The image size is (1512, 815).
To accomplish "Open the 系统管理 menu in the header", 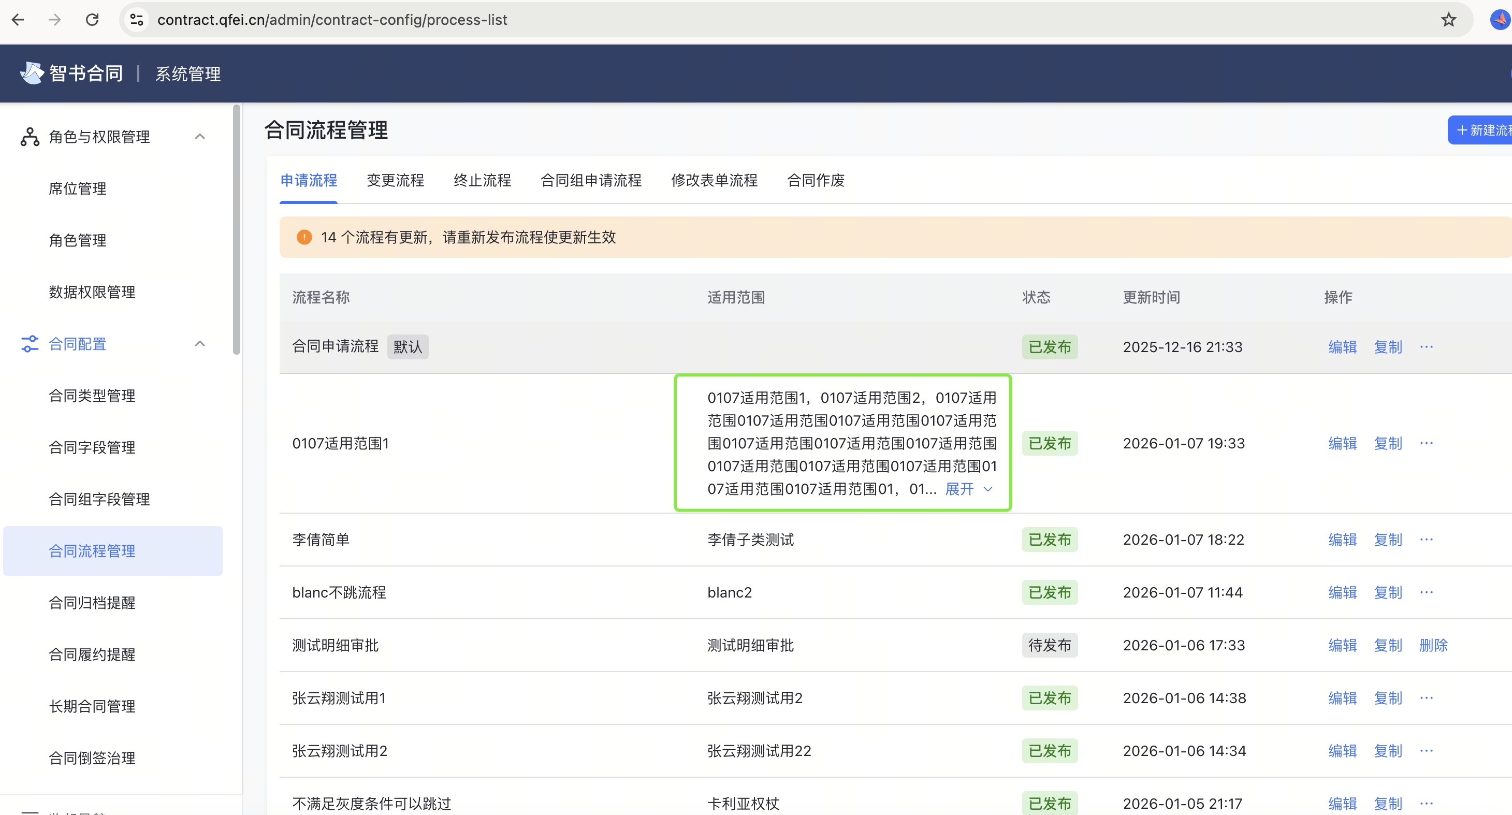I will pyautogui.click(x=187, y=74).
